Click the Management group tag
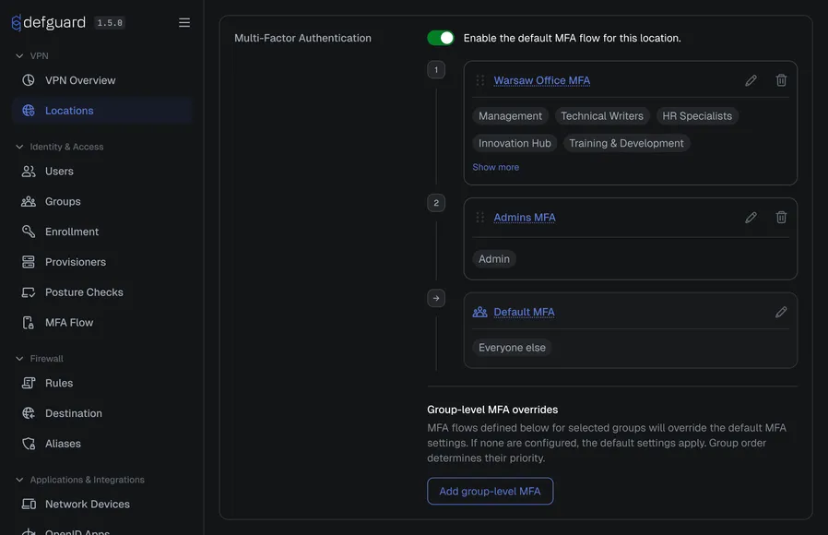The height and width of the screenshot is (535, 828). pos(510,115)
